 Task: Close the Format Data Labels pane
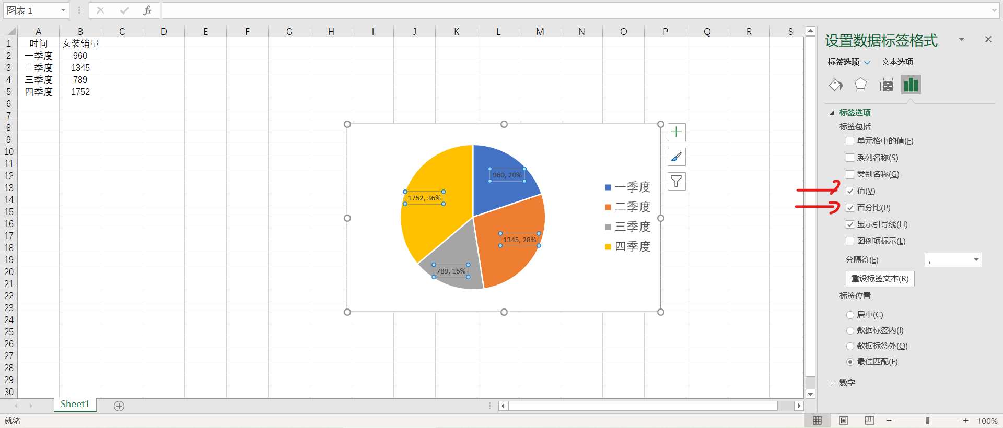(988, 39)
